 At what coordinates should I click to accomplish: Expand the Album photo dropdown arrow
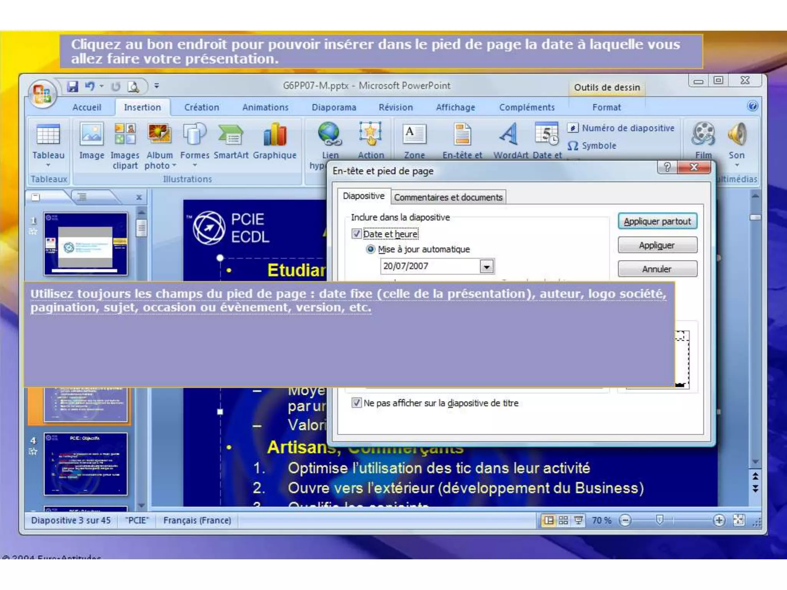click(x=174, y=165)
